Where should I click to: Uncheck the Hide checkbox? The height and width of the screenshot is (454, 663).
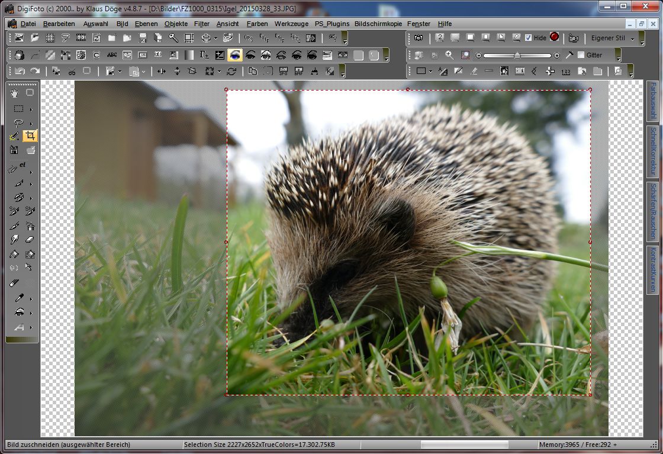tap(528, 38)
